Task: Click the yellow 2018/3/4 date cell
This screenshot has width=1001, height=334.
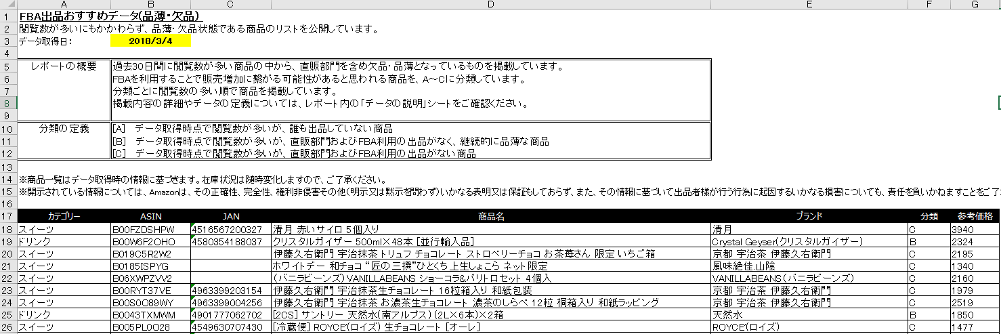Action: click(x=150, y=41)
